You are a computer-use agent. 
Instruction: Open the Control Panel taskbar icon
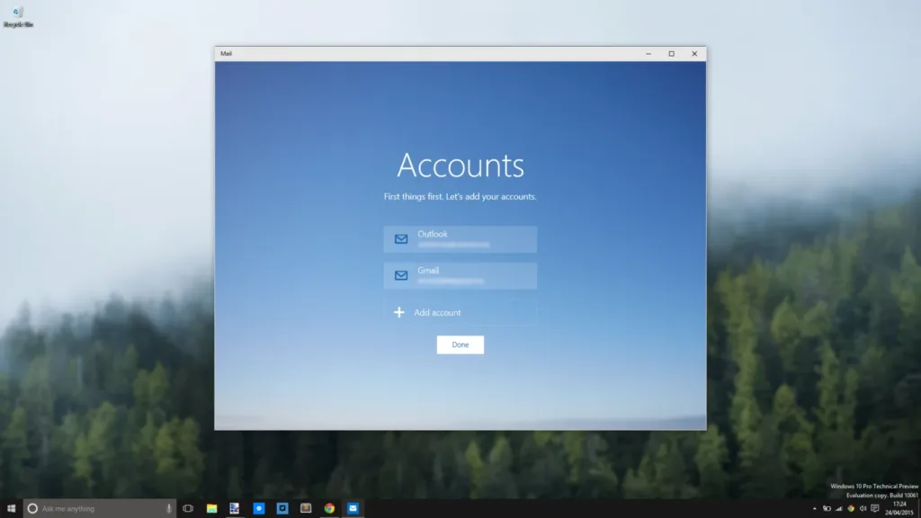(235, 509)
